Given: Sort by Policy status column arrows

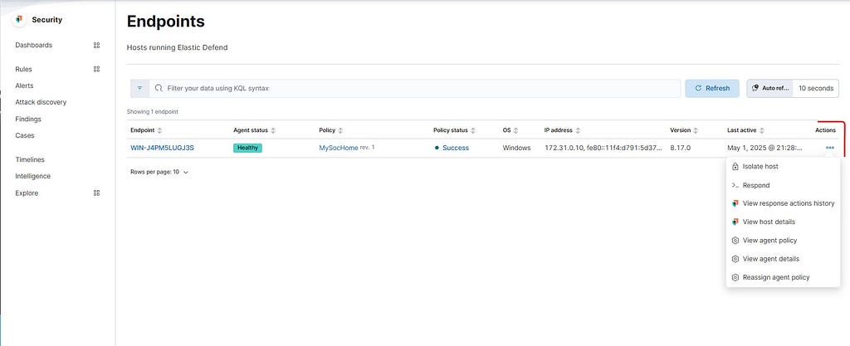Looking at the screenshot, I should pos(472,130).
